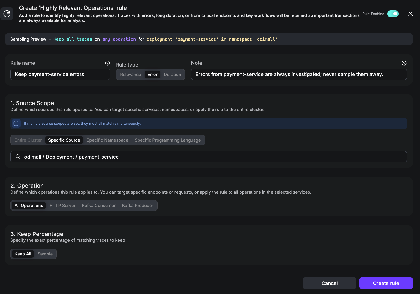
Task: Choose Entire Cluster source scope
Action: tap(28, 140)
